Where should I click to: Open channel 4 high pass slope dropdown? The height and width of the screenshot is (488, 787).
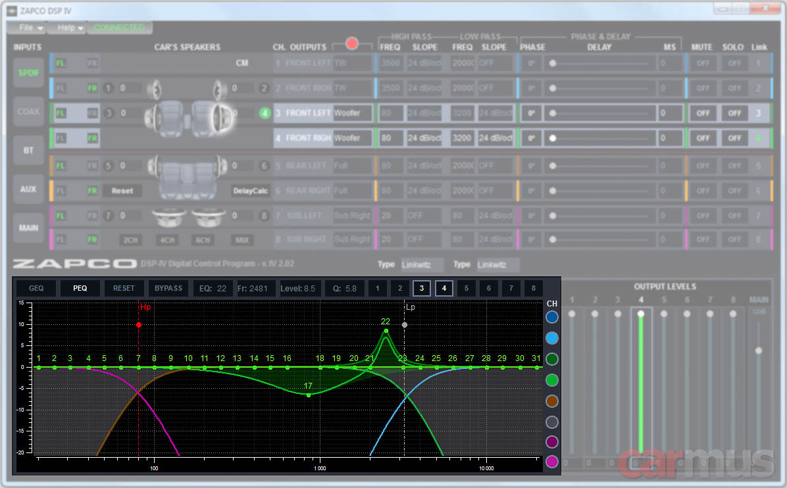(x=424, y=138)
